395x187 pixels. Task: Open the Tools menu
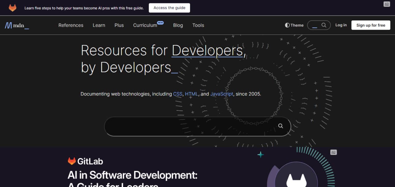click(198, 25)
